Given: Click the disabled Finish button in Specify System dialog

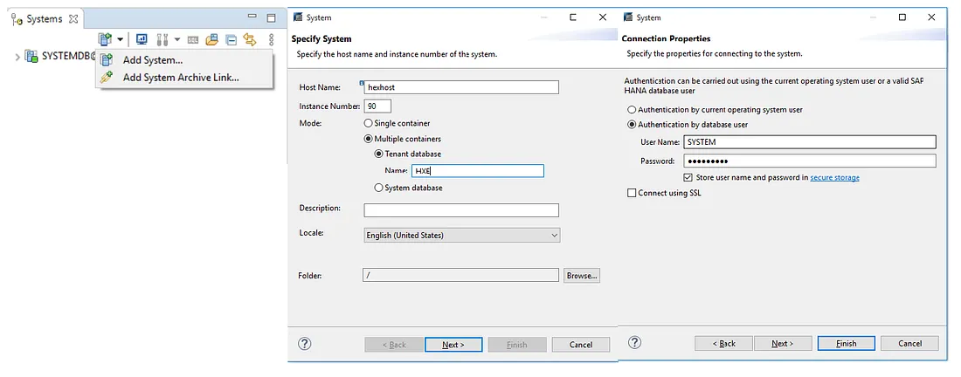Looking at the screenshot, I should coord(516,345).
